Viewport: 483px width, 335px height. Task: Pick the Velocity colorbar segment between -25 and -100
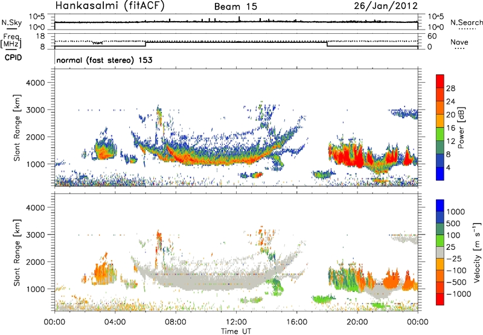click(440, 264)
